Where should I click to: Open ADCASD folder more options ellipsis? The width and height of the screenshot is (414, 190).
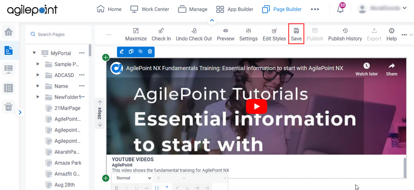click(x=82, y=75)
